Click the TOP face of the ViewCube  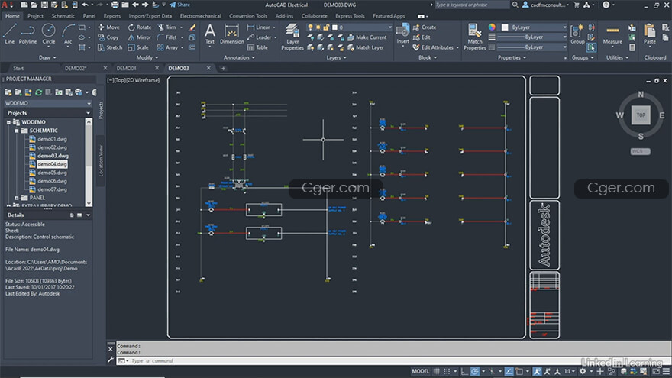click(x=641, y=115)
